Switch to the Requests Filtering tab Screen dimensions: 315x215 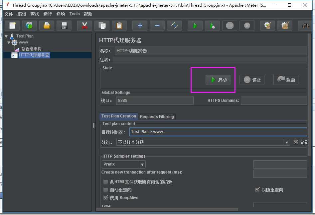[x=157, y=116]
